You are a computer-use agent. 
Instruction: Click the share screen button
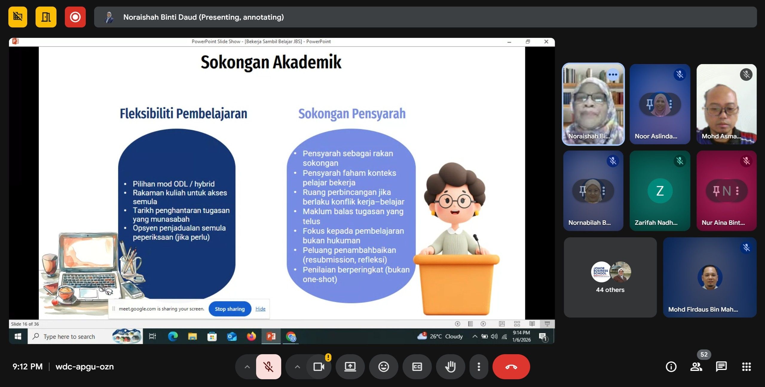tap(350, 366)
